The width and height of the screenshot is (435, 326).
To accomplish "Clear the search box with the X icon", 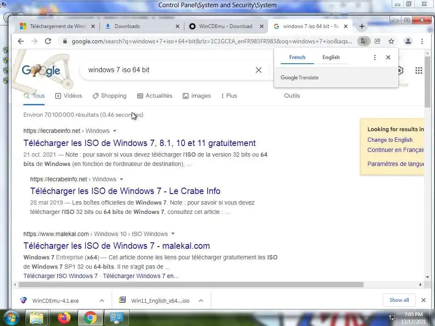I will pyautogui.click(x=259, y=70).
